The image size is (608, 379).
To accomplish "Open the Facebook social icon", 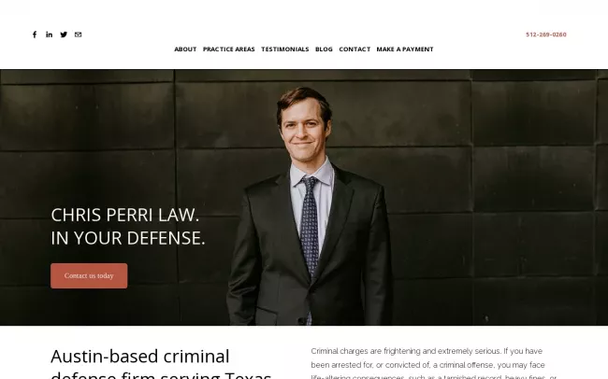I will click(x=35, y=35).
